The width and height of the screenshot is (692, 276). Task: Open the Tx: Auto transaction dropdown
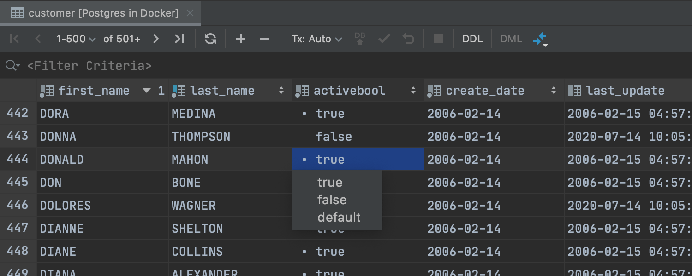click(316, 39)
